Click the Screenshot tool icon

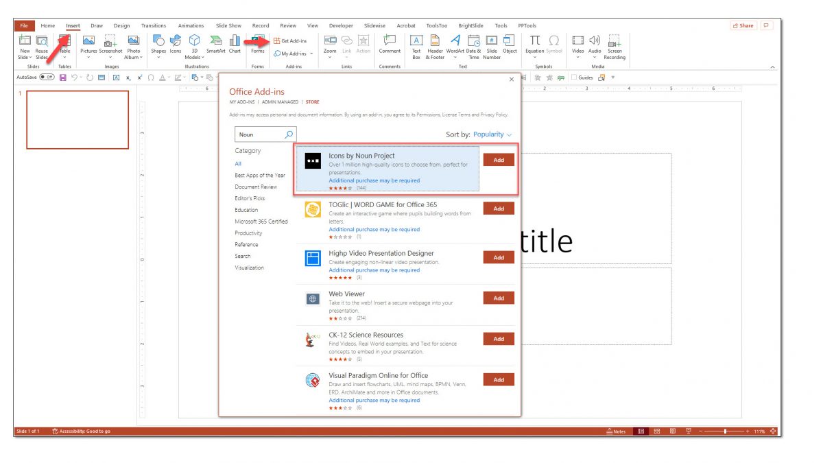(x=110, y=41)
